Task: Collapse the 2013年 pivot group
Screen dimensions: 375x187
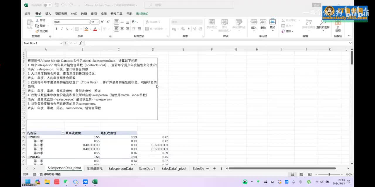Action: point(28,137)
